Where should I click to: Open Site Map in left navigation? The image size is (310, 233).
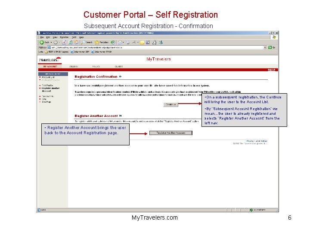(46, 102)
